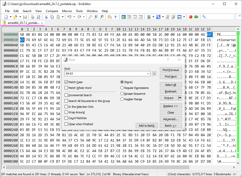Enable Match Whole Word option
Image resolution: width=242 pixels, height=177 pixels.
pyautogui.click(x=66, y=88)
